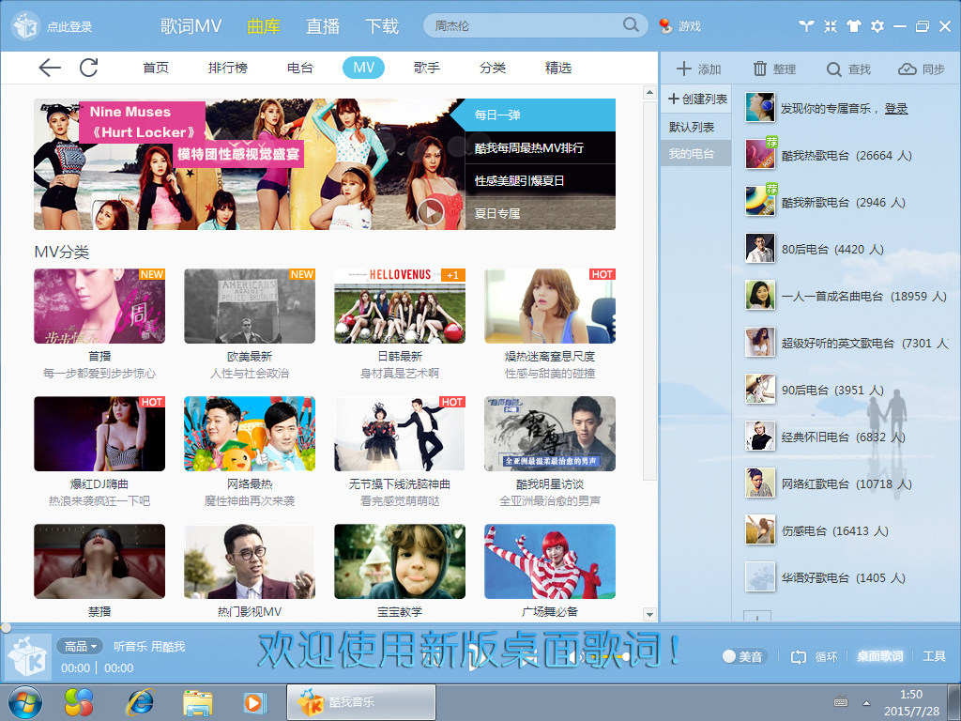Screen dimensions: 961x721
Task: Open the 宝宝教学 thumbnail
Action: [400, 561]
